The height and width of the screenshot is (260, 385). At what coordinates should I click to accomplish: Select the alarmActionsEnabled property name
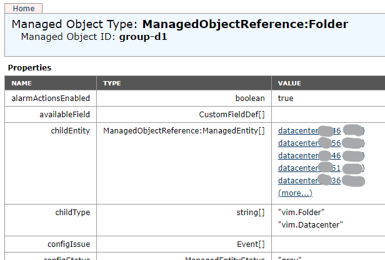[x=51, y=99]
